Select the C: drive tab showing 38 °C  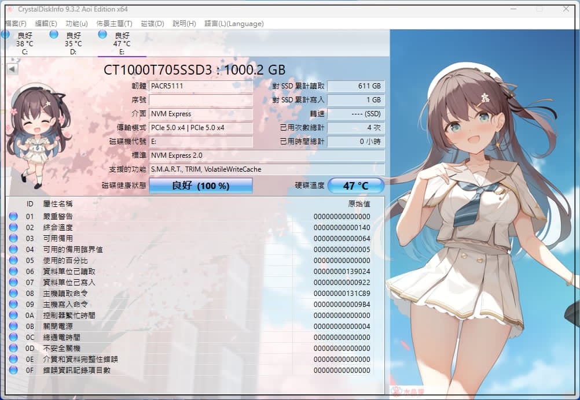pos(24,43)
